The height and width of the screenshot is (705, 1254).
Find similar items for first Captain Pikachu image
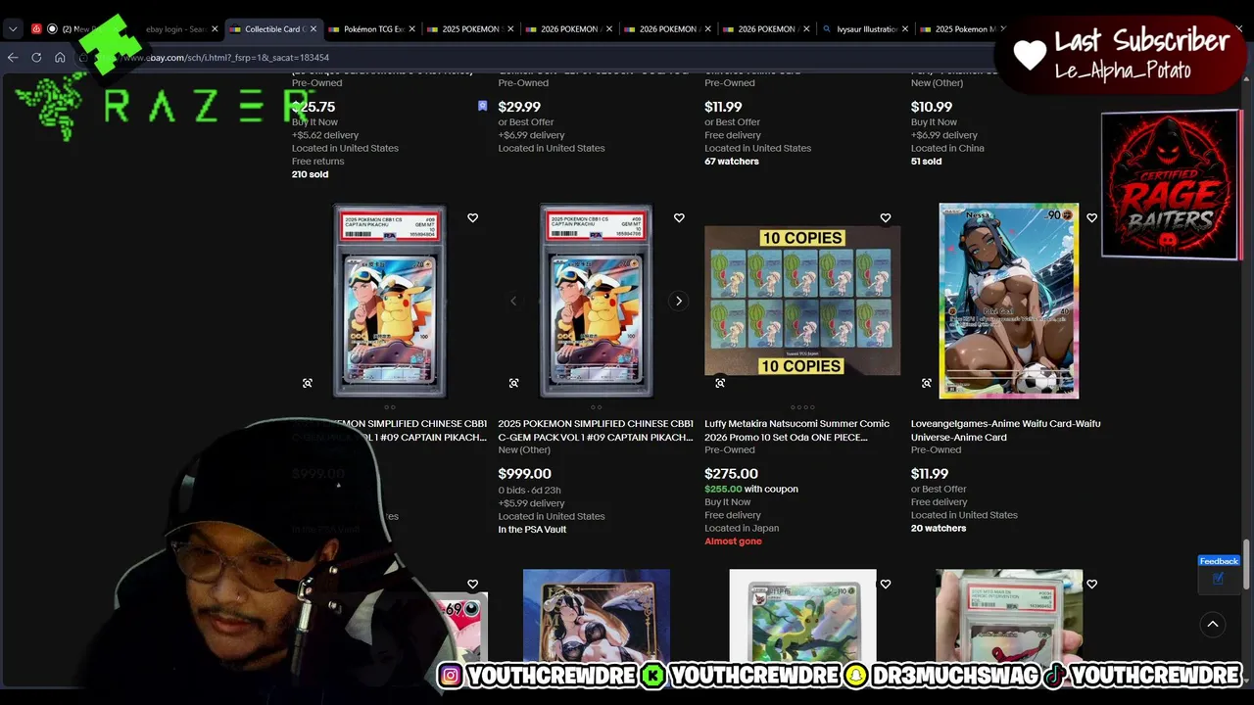[x=308, y=383]
